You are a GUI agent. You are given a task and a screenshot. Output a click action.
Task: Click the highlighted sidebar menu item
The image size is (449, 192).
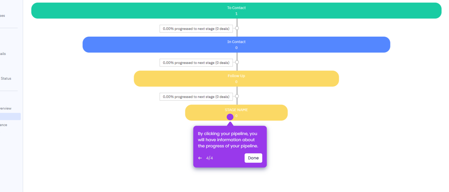pos(10,116)
